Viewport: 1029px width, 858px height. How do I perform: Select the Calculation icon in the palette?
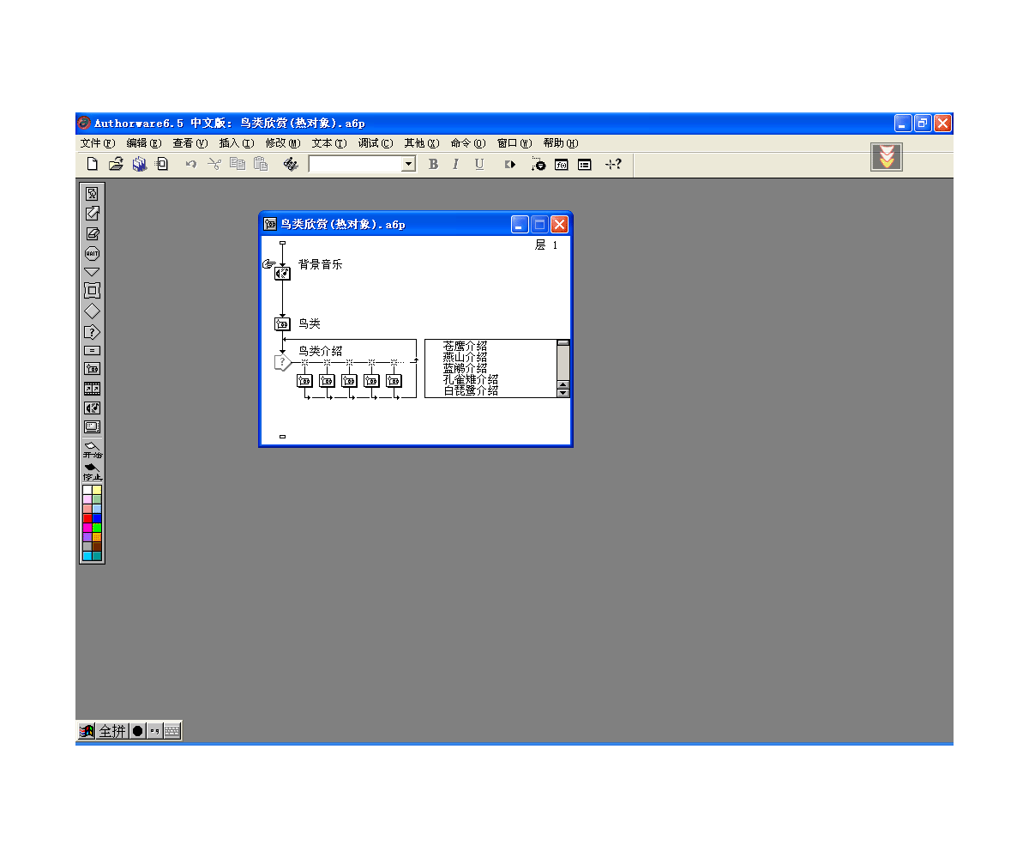92,350
